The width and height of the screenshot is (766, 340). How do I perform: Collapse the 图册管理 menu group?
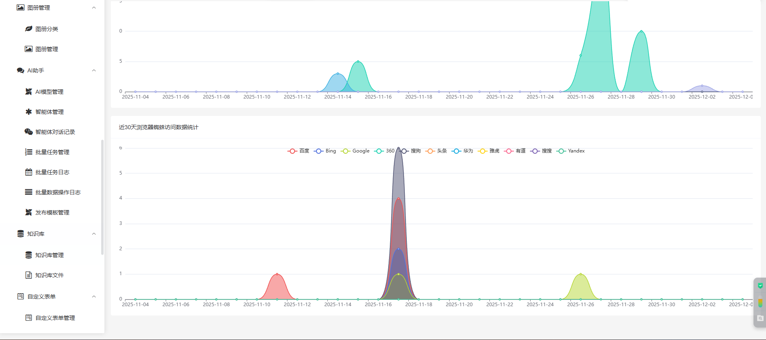tap(94, 8)
